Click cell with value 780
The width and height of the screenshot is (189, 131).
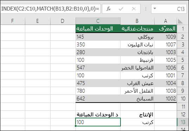pos(98,91)
